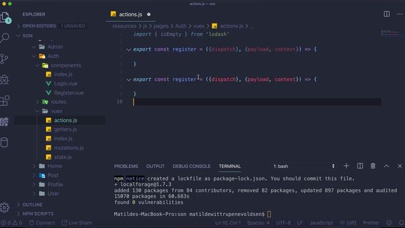405x228 pixels.
Task: Maximize the panel with up chevron
Action: pos(387,166)
